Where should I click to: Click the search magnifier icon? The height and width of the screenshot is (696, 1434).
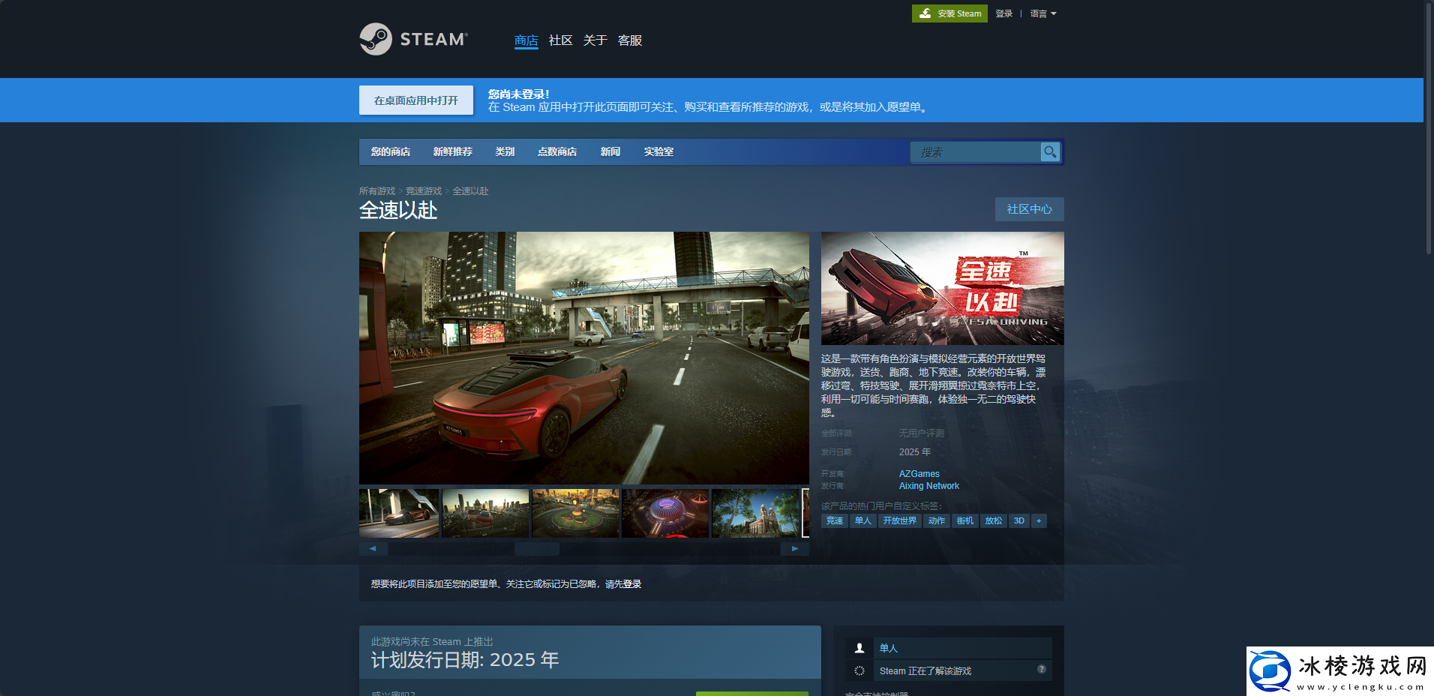[x=1050, y=152]
